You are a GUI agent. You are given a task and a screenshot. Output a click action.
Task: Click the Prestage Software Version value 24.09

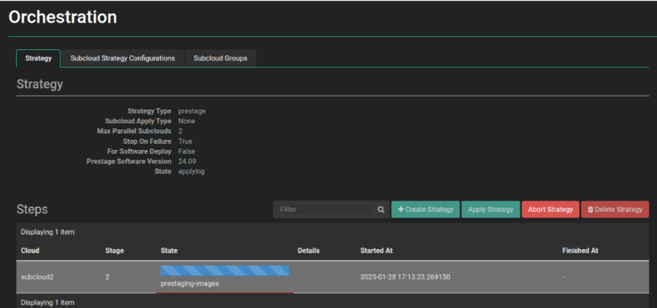(x=187, y=162)
